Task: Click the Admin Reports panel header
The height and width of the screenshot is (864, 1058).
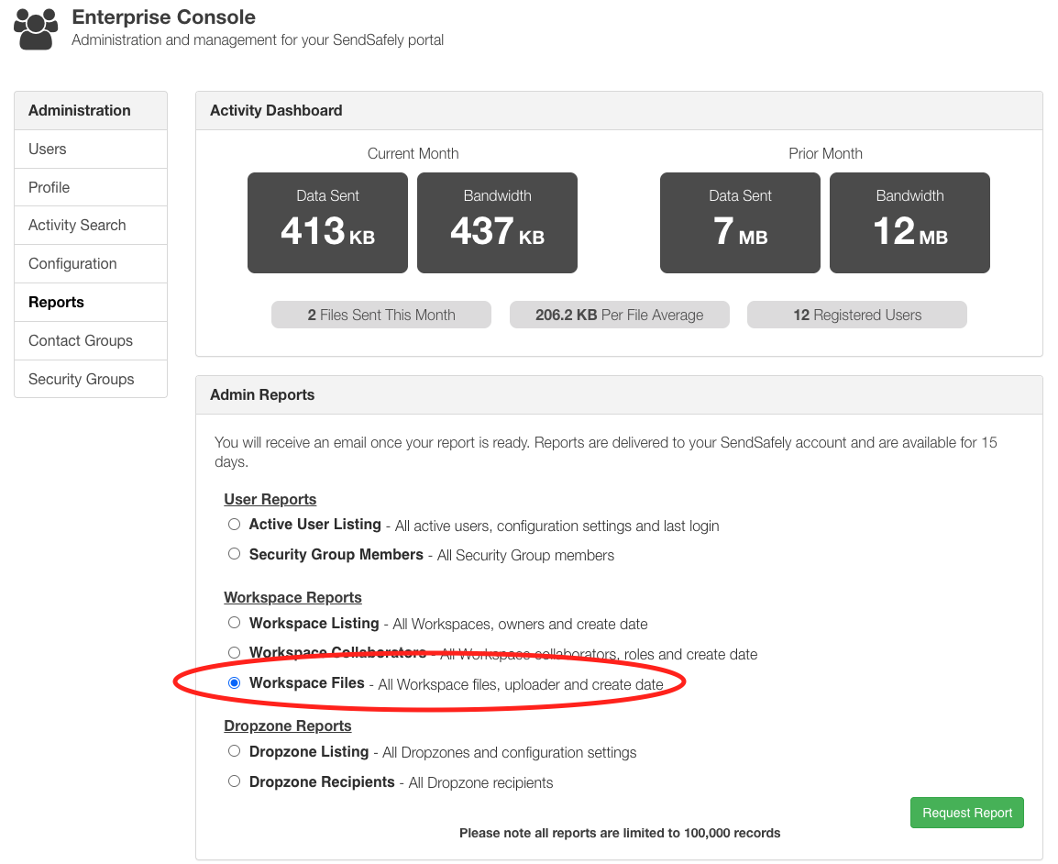Action: [x=620, y=395]
